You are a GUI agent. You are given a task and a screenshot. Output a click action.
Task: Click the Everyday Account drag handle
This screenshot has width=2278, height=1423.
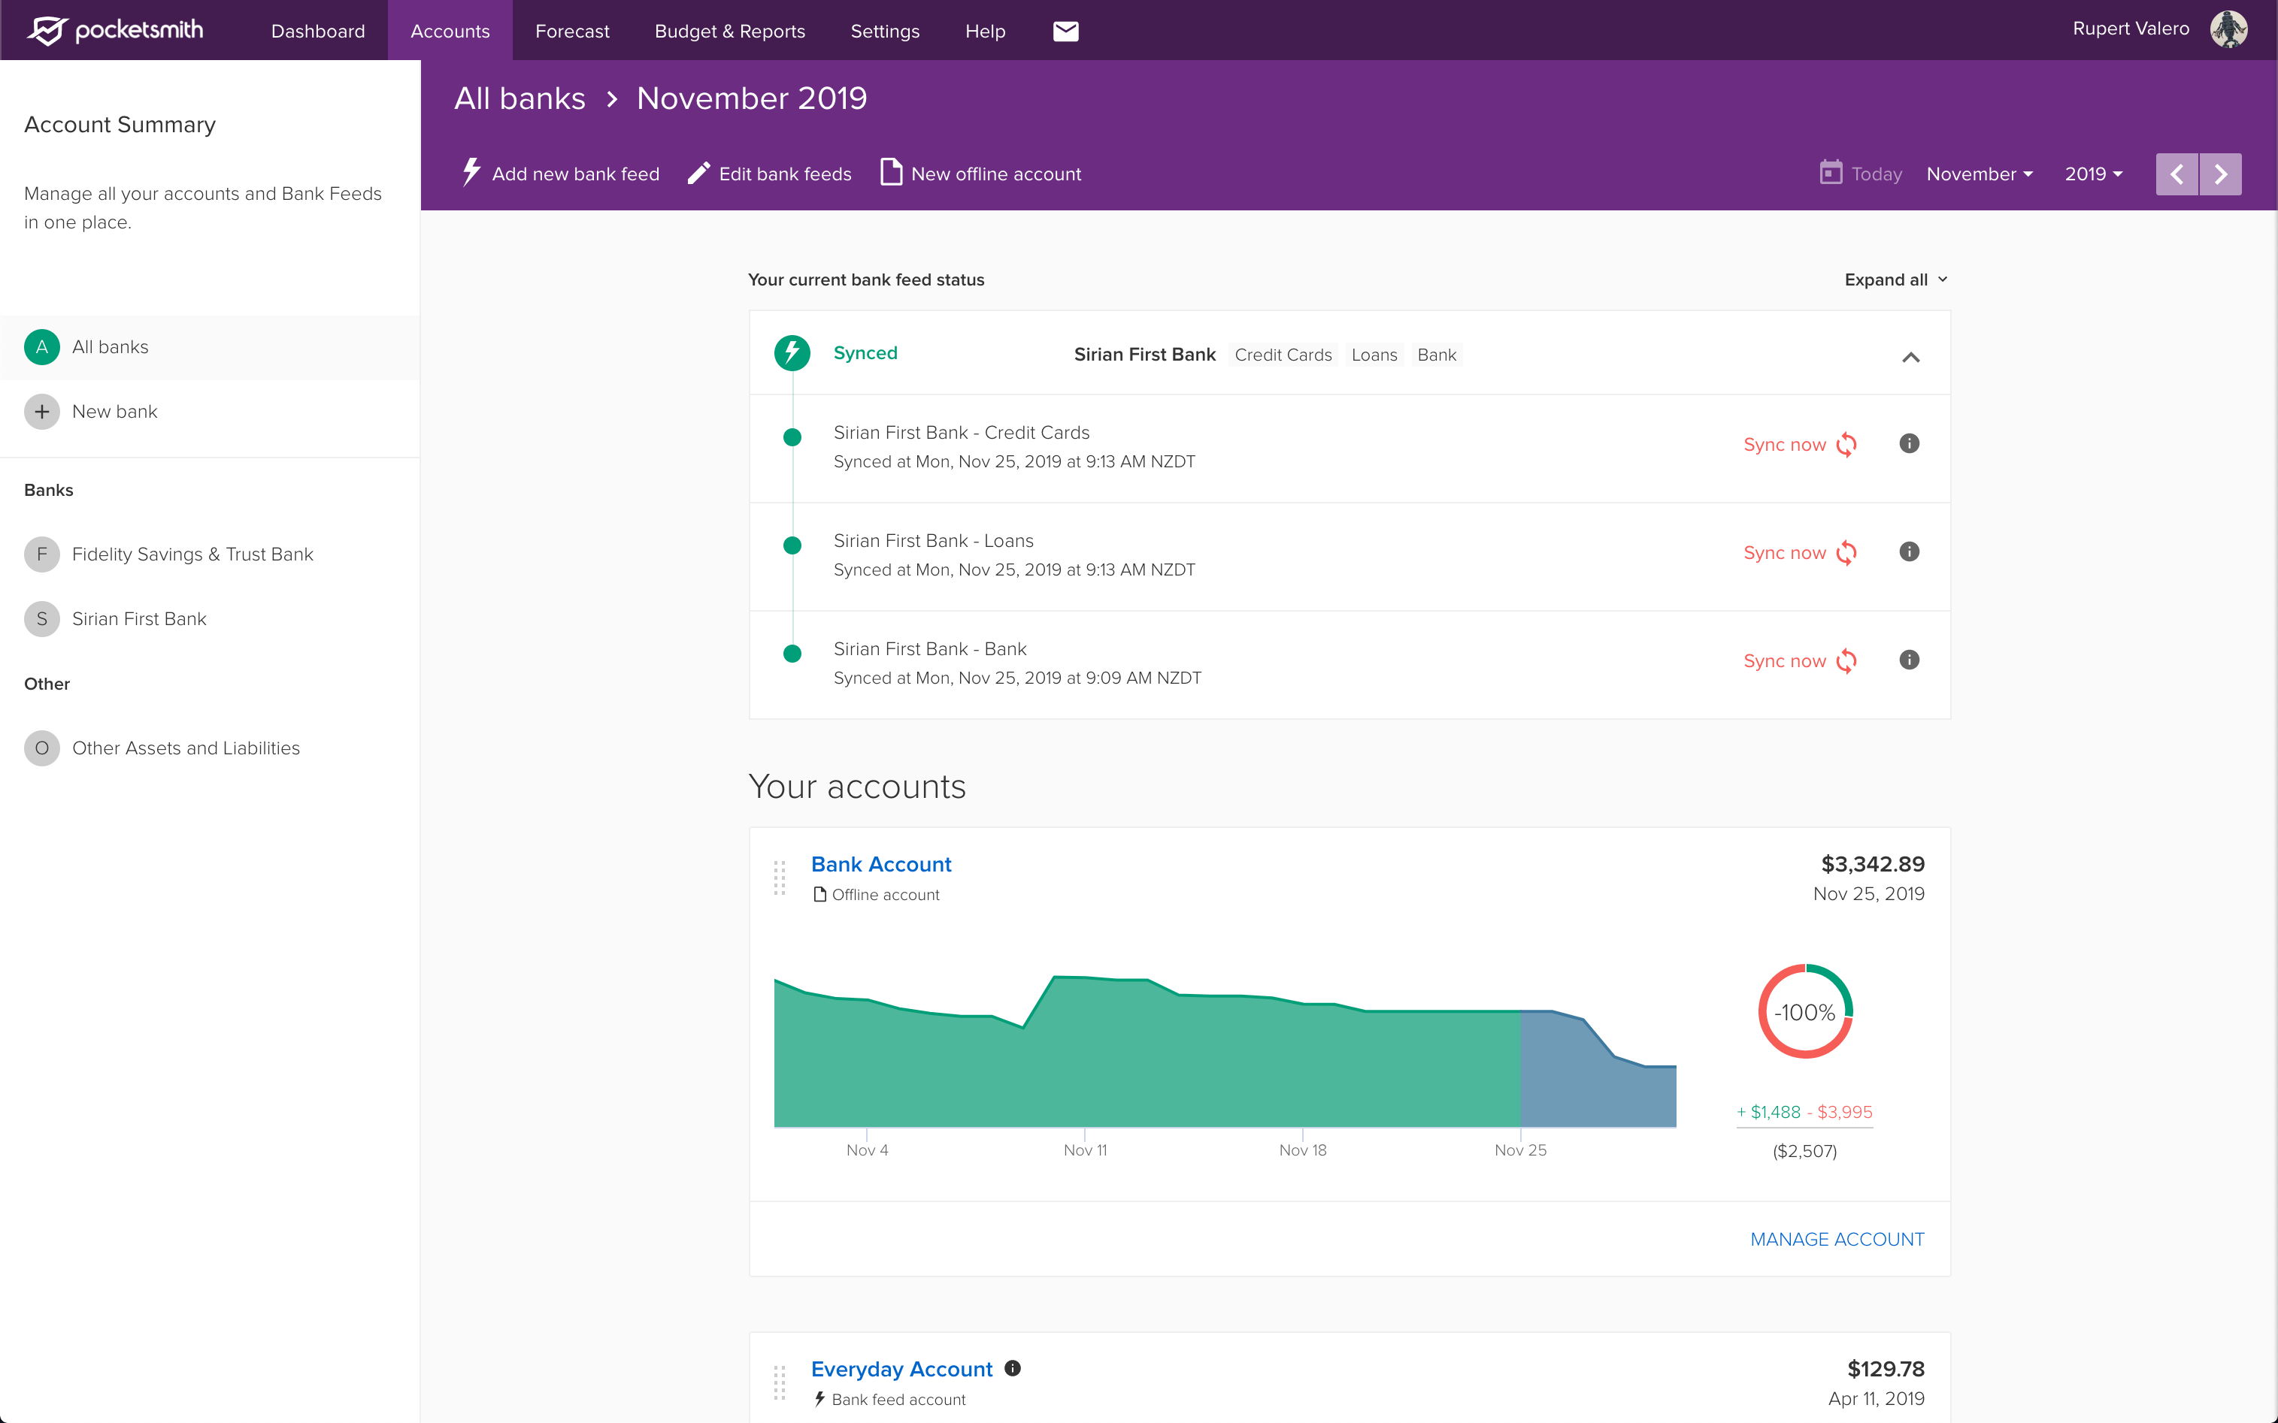click(x=779, y=1382)
